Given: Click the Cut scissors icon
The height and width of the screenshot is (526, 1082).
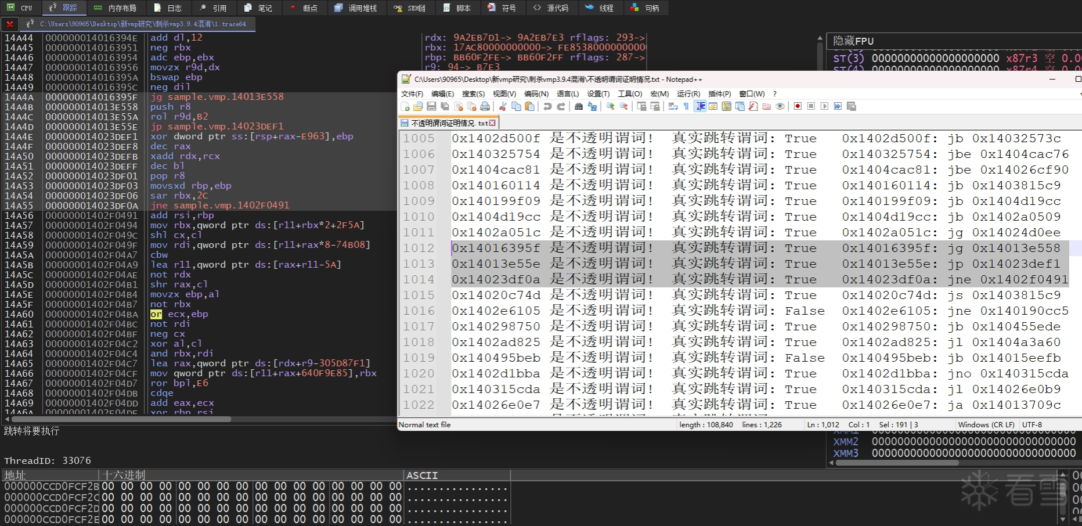Looking at the screenshot, I should tap(503, 106).
